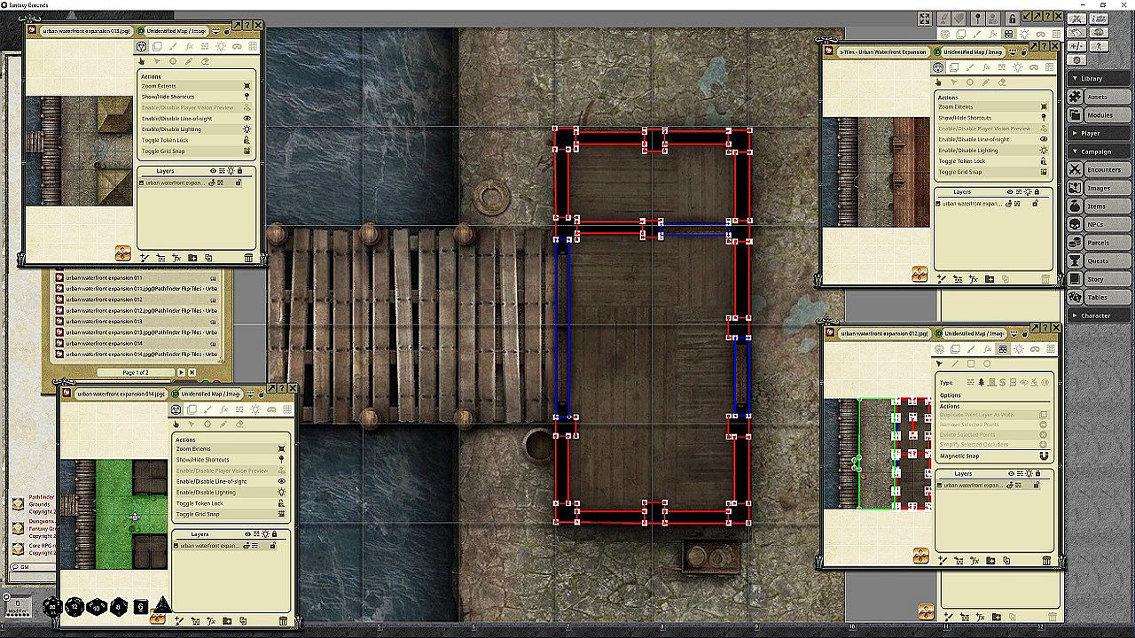The width and height of the screenshot is (1135, 638).
Task: Go to next page in image list
Action: 181,372
